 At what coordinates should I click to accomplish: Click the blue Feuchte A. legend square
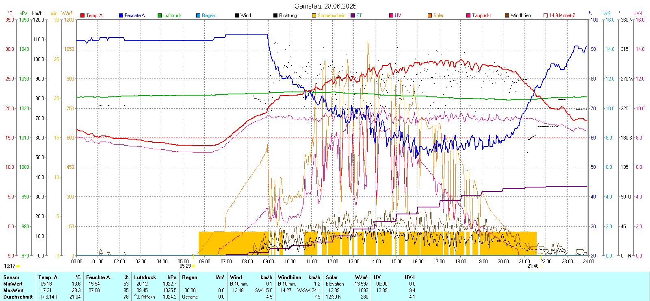click(x=121, y=15)
